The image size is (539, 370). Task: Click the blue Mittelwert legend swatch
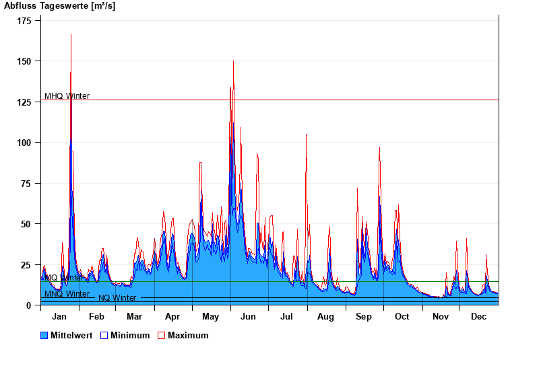tap(44, 335)
